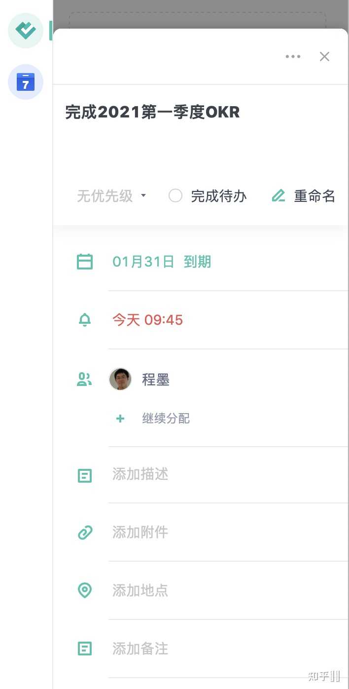Toggle the 完成待办 completion circle
This screenshot has height=689, width=349.
tap(175, 196)
